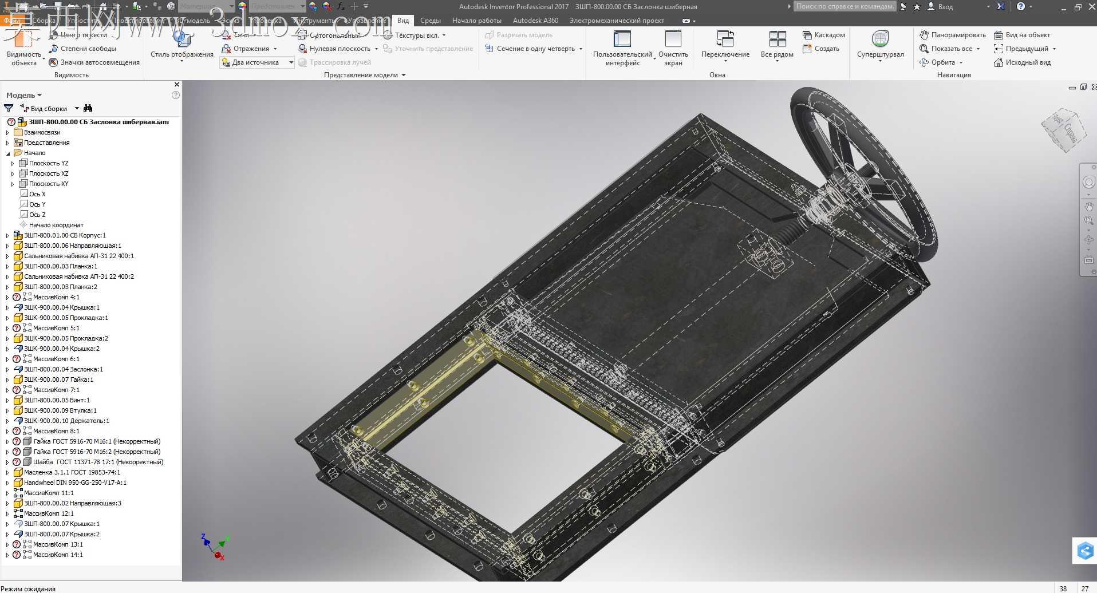This screenshot has width=1097, height=593.
Task: Toggle Очистить экран clean screen mode
Action: (673, 48)
